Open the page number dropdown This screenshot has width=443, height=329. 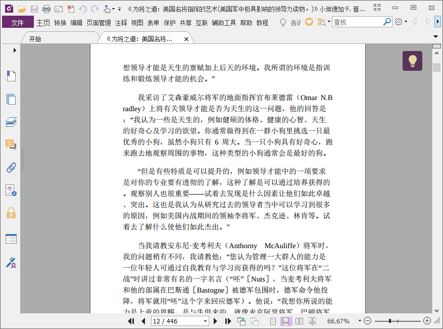(x=205, y=321)
